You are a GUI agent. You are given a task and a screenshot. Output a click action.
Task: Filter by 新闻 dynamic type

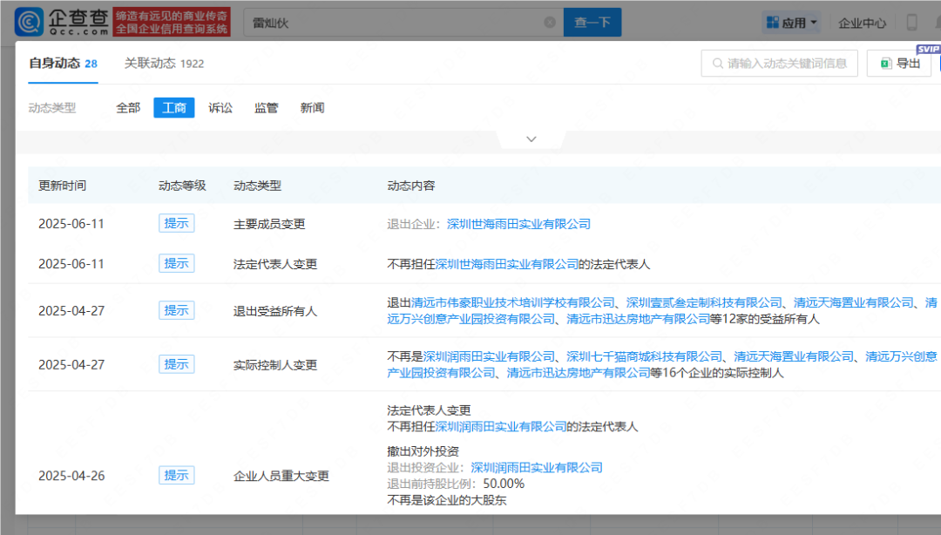point(312,107)
